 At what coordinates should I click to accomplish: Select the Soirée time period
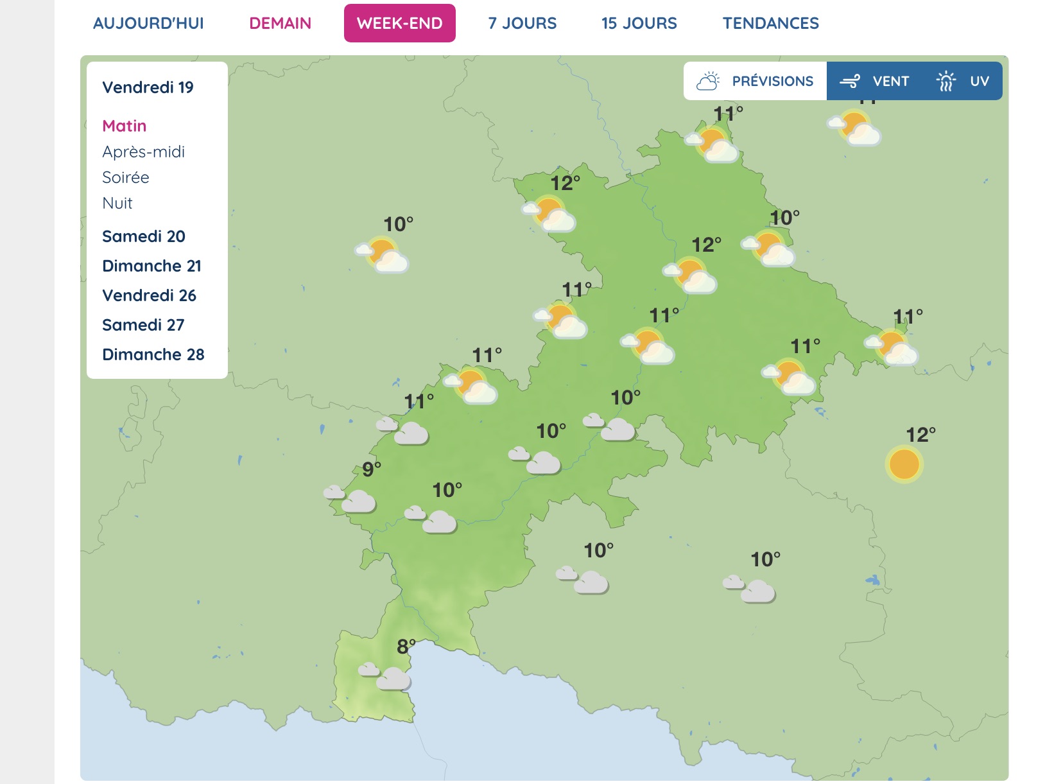click(x=125, y=177)
